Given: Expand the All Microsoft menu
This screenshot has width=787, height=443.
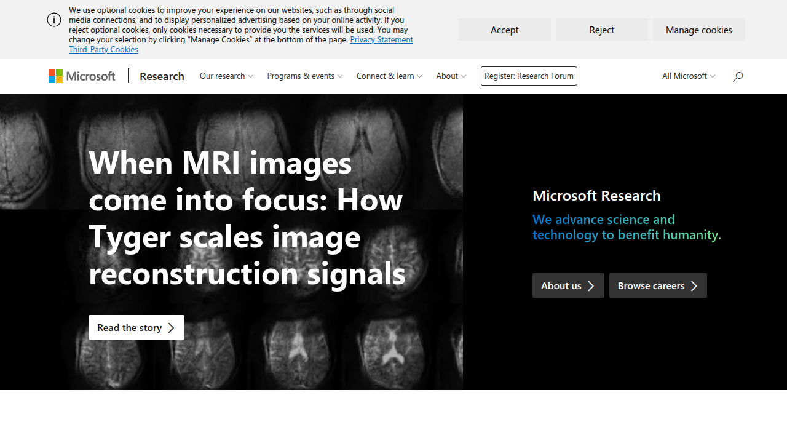Looking at the screenshot, I should click(689, 76).
